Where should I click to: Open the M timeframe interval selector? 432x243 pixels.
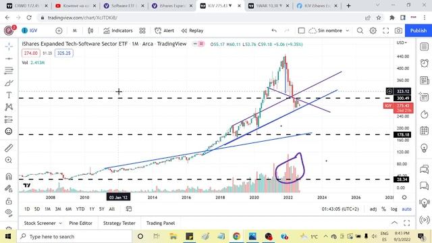click(75, 30)
